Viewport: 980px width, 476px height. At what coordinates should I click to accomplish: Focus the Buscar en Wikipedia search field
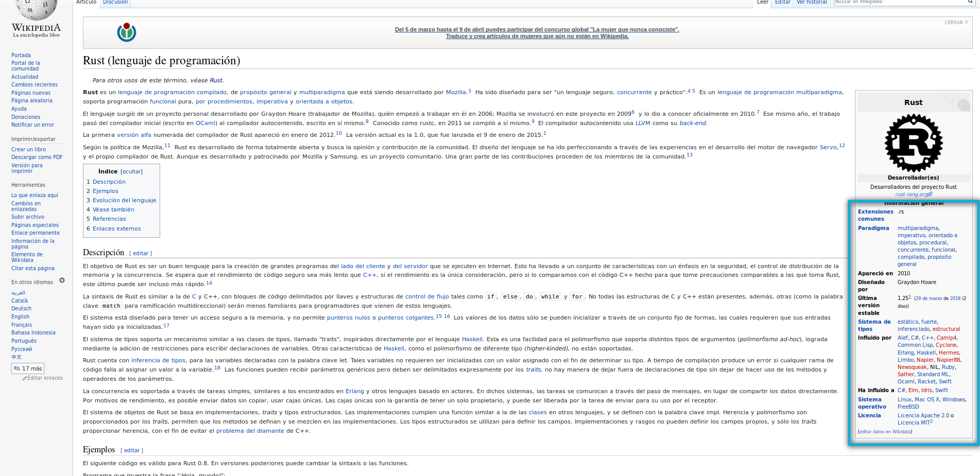[899, 2]
